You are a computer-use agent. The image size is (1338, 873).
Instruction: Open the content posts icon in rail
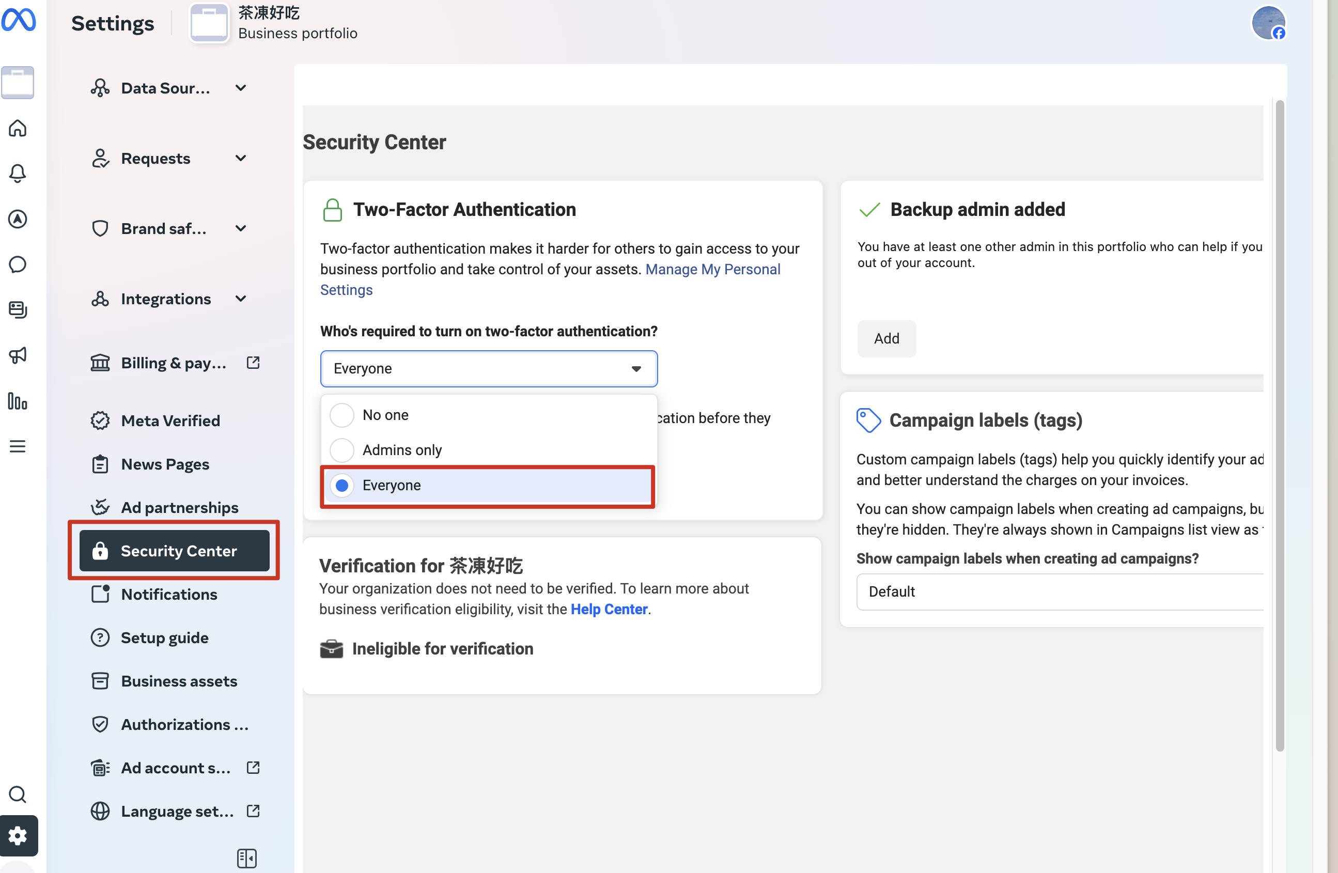tap(18, 310)
